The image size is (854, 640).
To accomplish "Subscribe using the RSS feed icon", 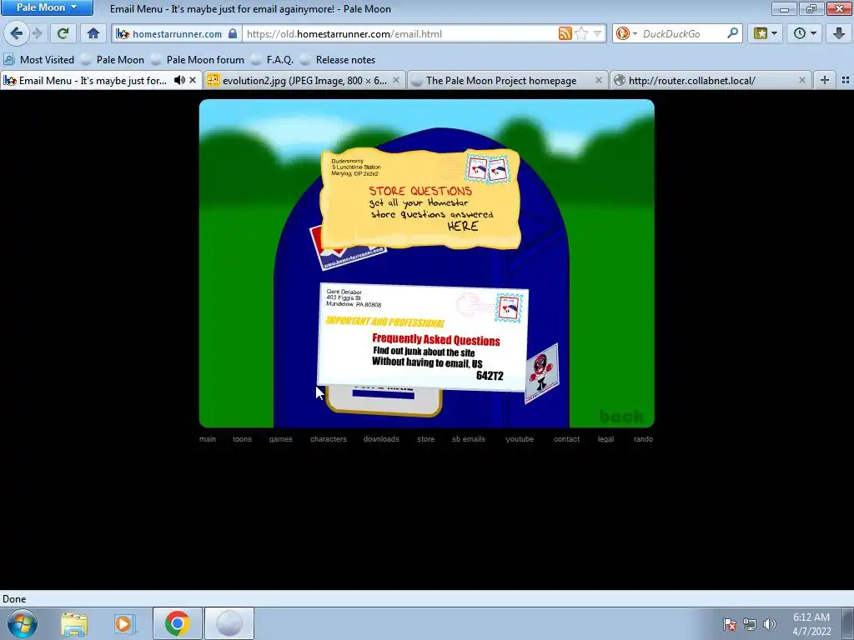I will point(565,33).
